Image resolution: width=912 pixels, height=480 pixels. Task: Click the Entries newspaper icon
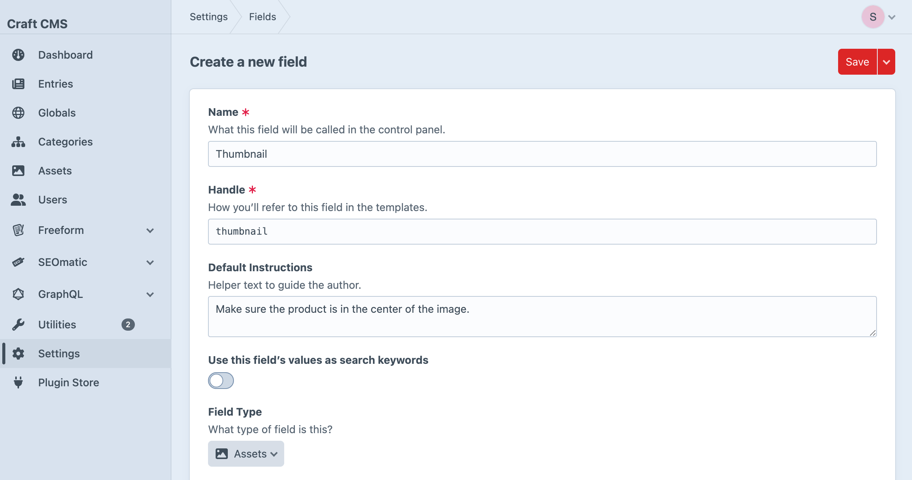click(x=18, y=84)
